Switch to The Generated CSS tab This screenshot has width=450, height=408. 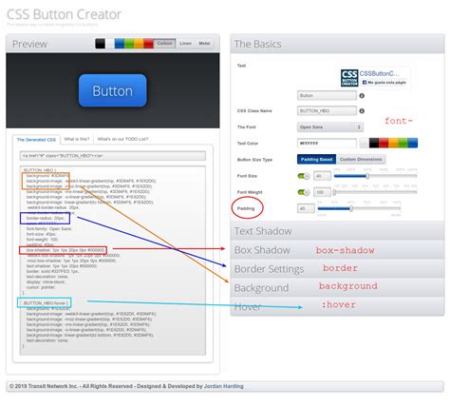(36, 140)
